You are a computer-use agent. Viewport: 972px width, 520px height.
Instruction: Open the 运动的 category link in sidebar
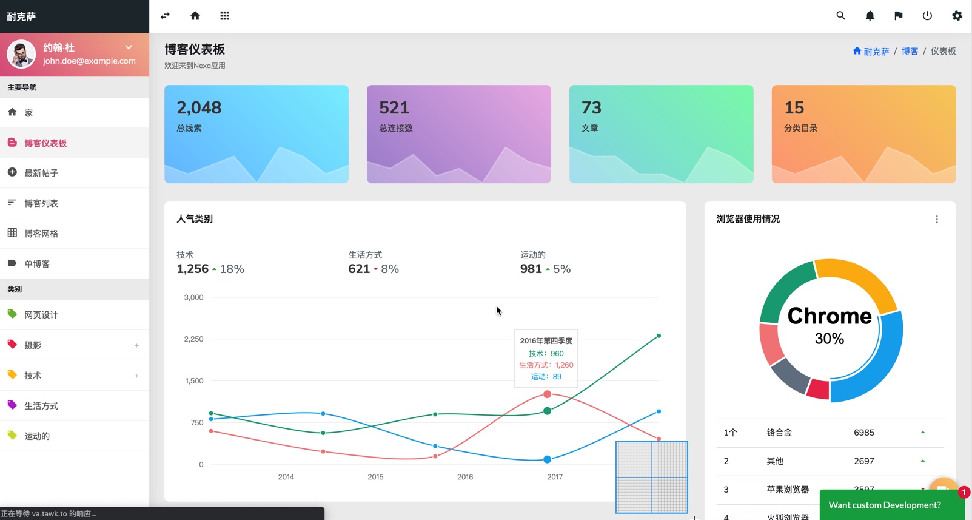click(75, 436)
